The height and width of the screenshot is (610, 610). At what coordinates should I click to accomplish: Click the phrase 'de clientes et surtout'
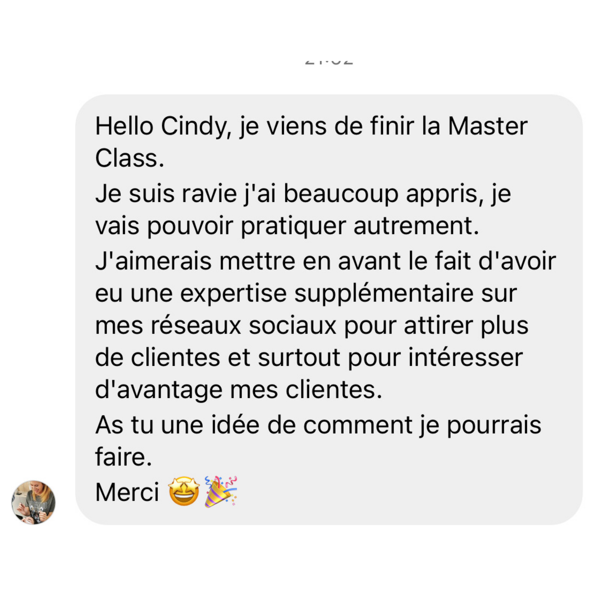[x=218, y=357]
